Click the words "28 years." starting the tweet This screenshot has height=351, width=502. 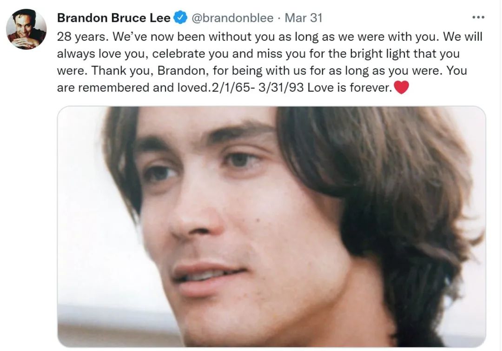[x=83, y=37]
